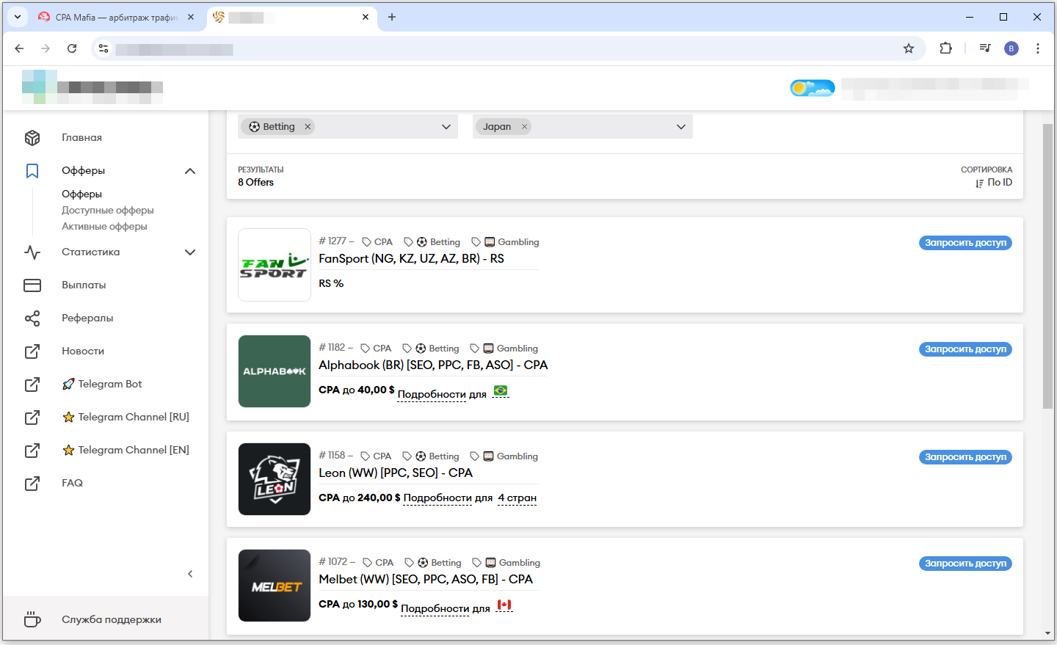The width and height of the screenshot is (1057, 645).
Task: Open the FAQ link
Action: tap(72, 483)
